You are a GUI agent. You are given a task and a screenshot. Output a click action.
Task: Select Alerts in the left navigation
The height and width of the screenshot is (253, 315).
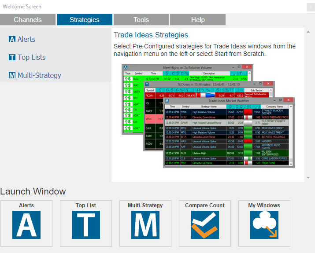point(26,40)
